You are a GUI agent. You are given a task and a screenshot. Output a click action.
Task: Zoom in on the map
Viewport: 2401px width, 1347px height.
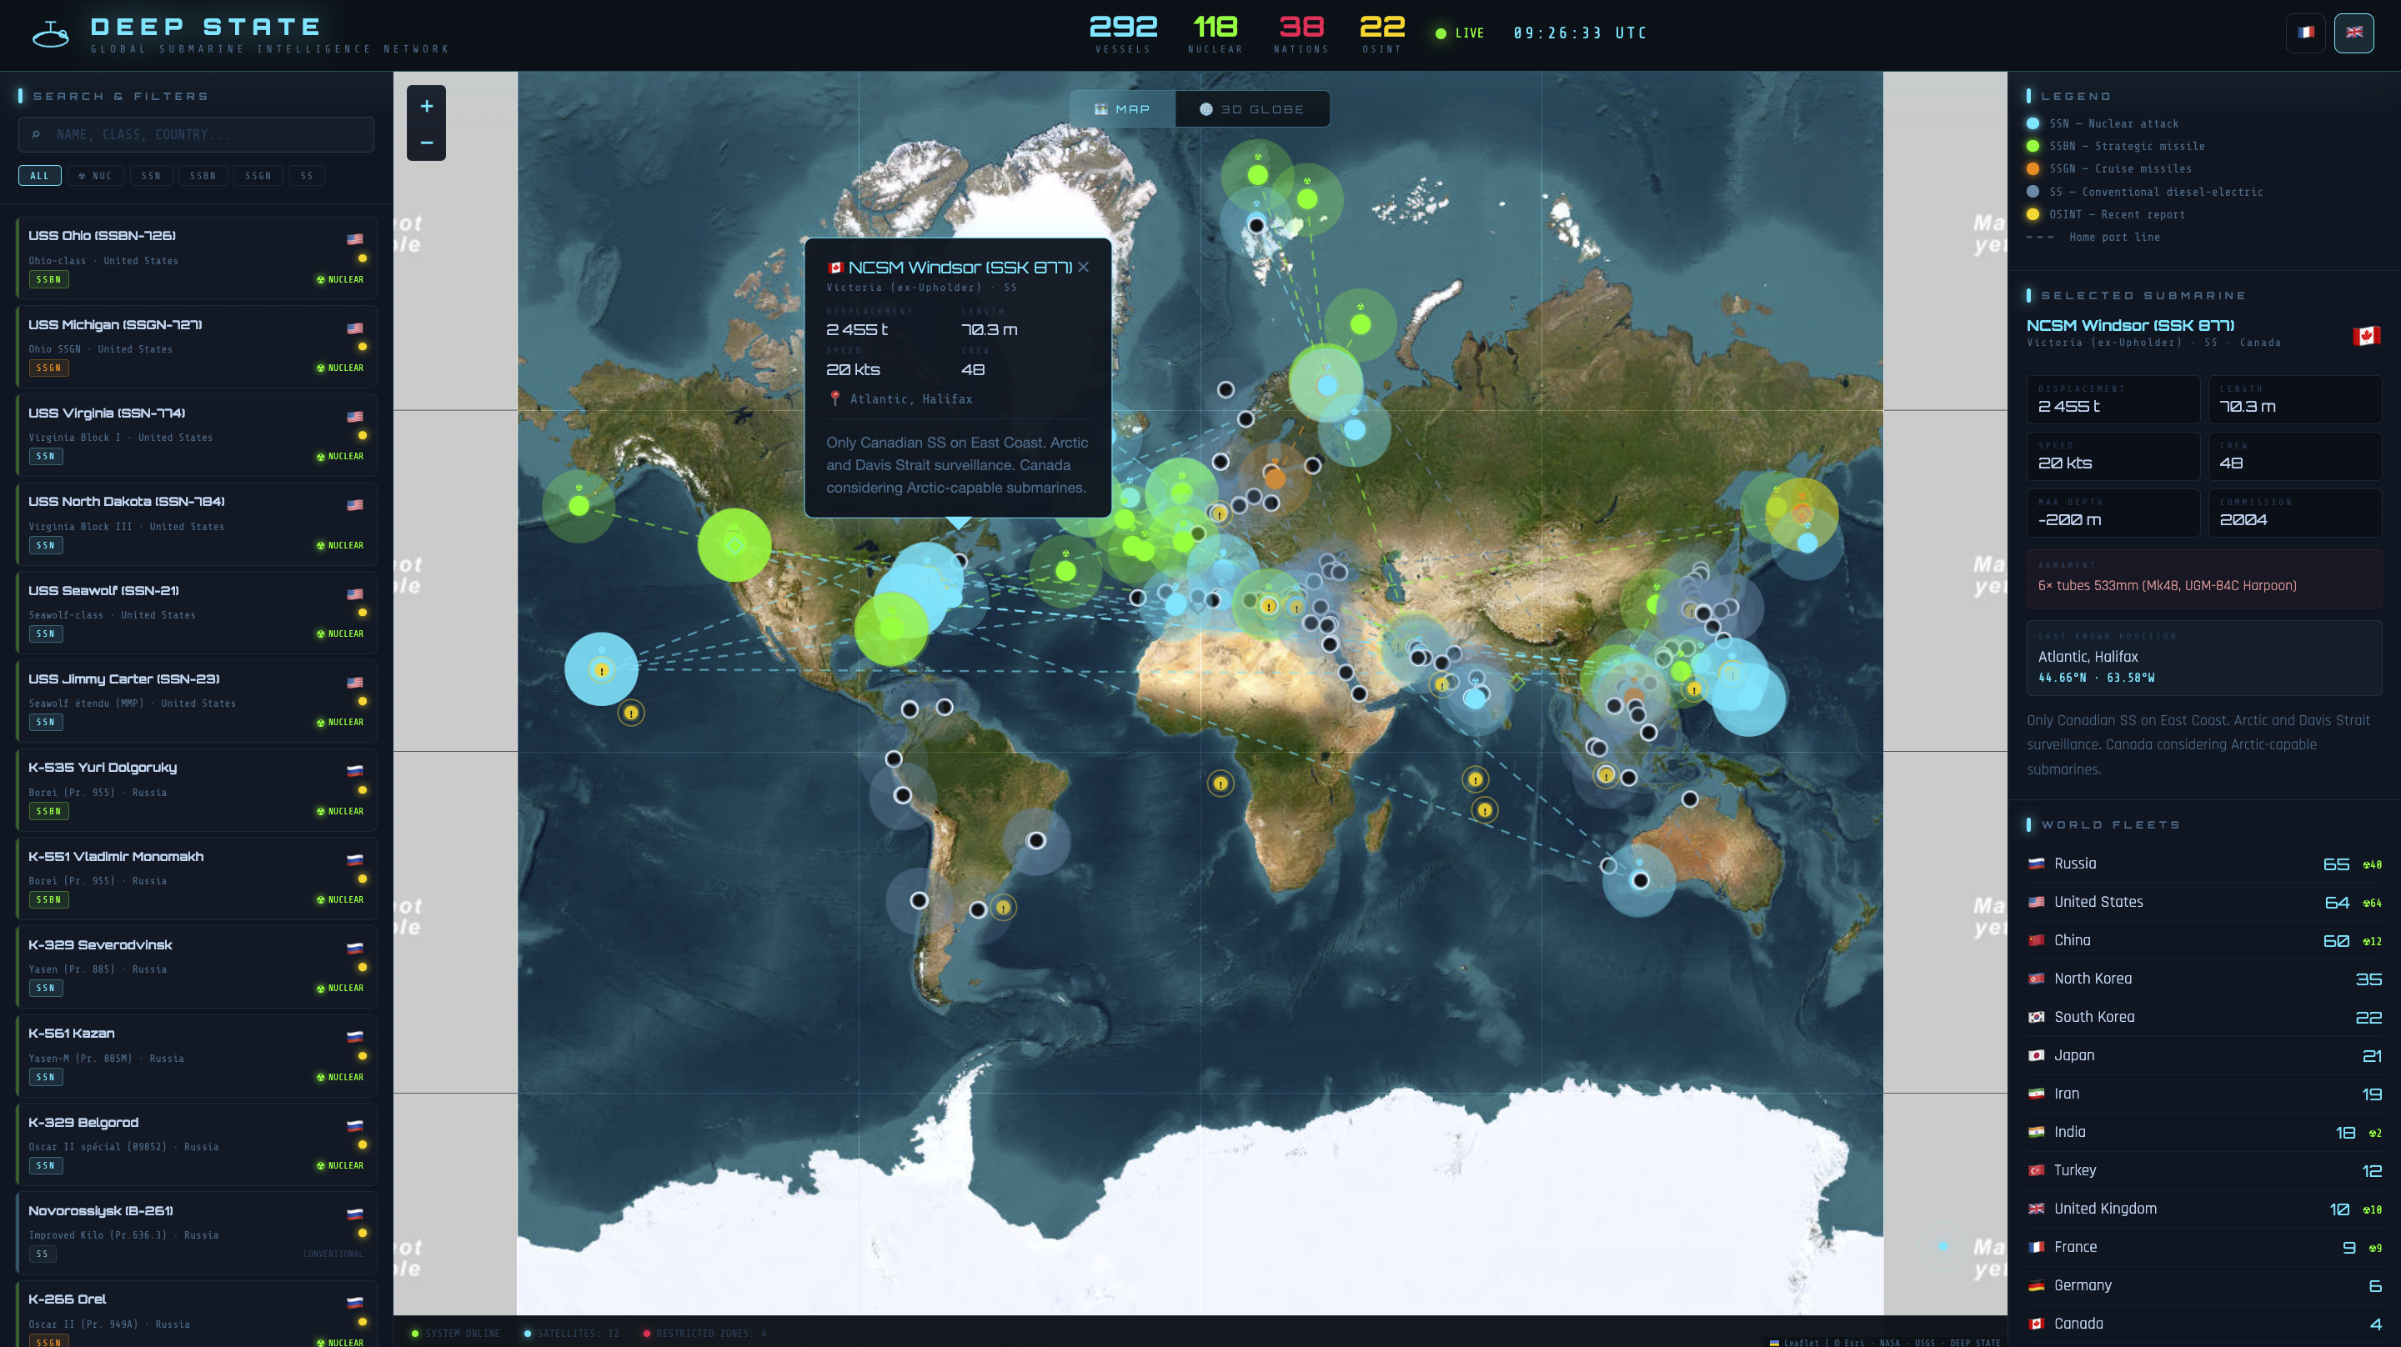[x=426, y=106]
